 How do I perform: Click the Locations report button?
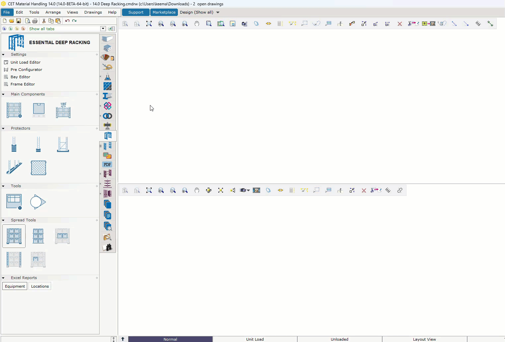click(x=40, y=286)
